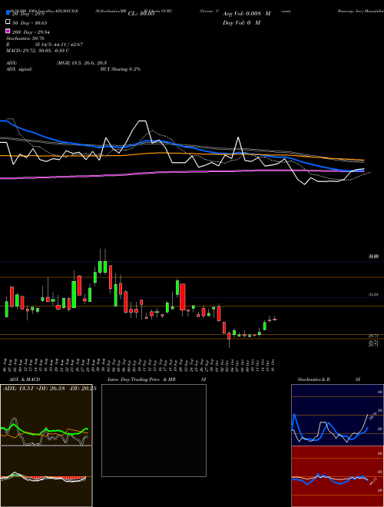Open the blue Stochastics chart panel
Viewport: 384px width, 507px height.
click(x=337, y=415)
